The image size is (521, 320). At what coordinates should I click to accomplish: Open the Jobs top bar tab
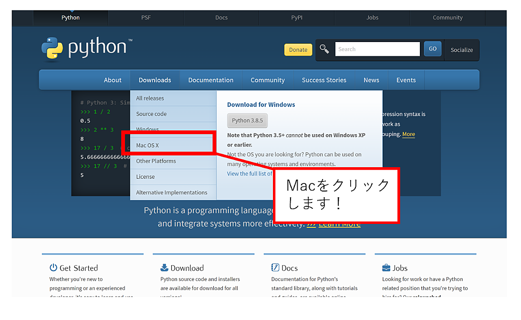[x=372, y=18]
